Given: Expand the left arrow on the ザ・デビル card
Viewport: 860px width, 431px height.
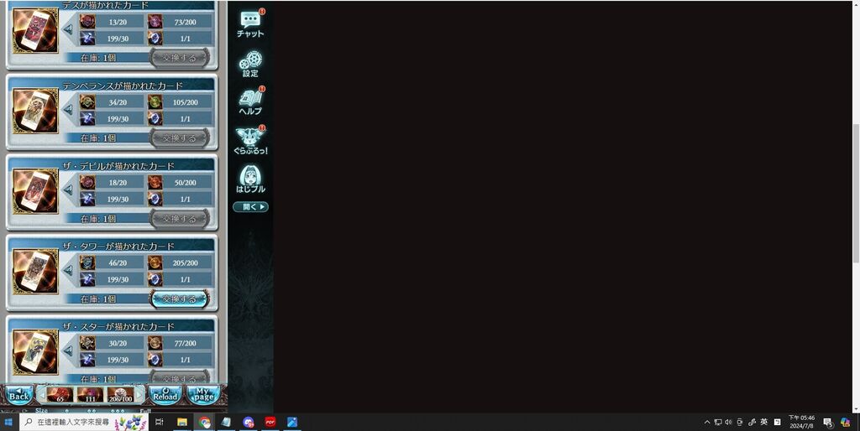Looking at the screenshot, I should 68,190.
